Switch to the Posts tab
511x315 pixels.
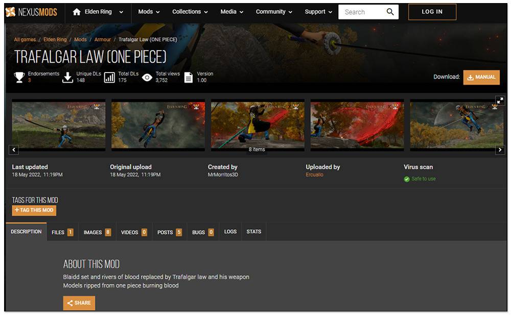170,232
